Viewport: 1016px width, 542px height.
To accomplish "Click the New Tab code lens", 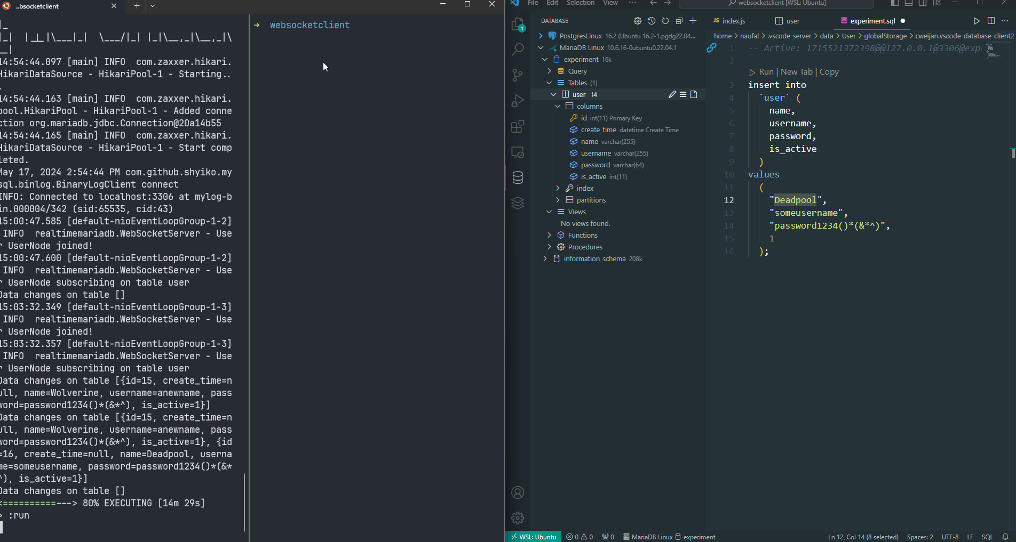I will [797, 72].
